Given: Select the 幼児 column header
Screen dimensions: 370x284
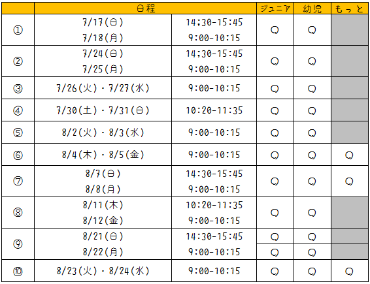Looking at the screenshot, I should (x=312, y=8).
